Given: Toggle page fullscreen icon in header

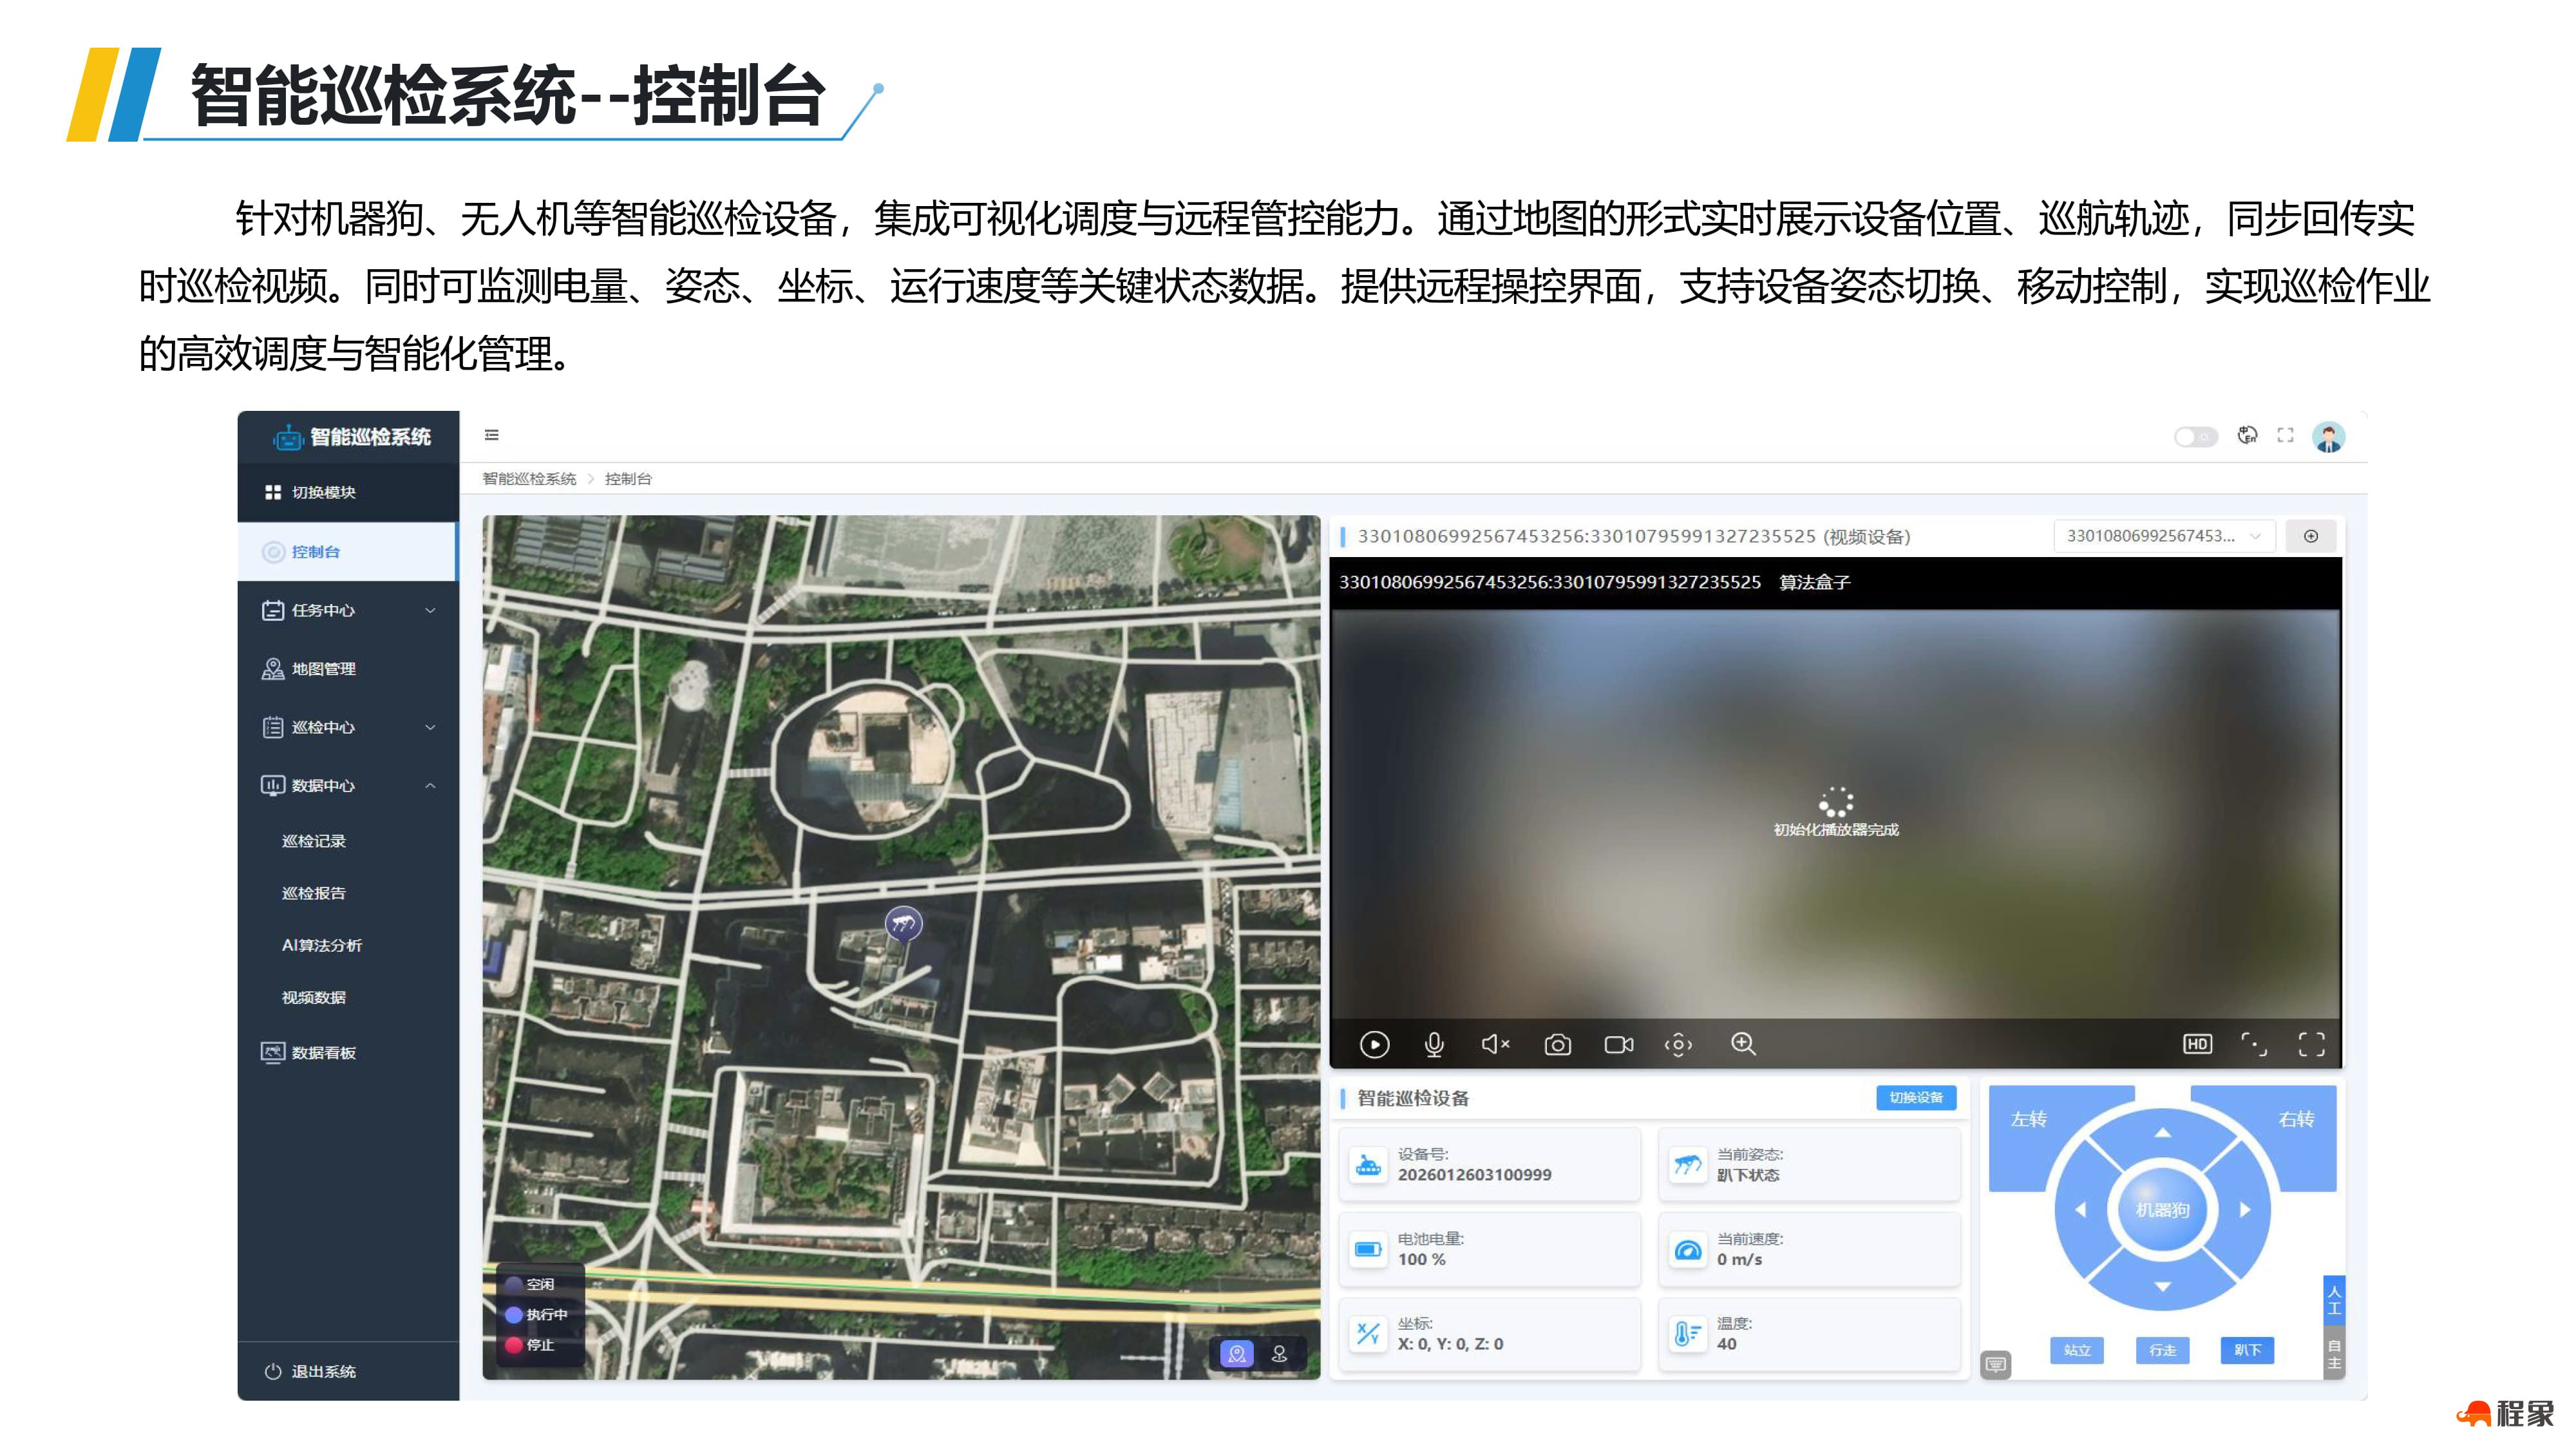Looking at the screenshot, I should pos(2285,435).
